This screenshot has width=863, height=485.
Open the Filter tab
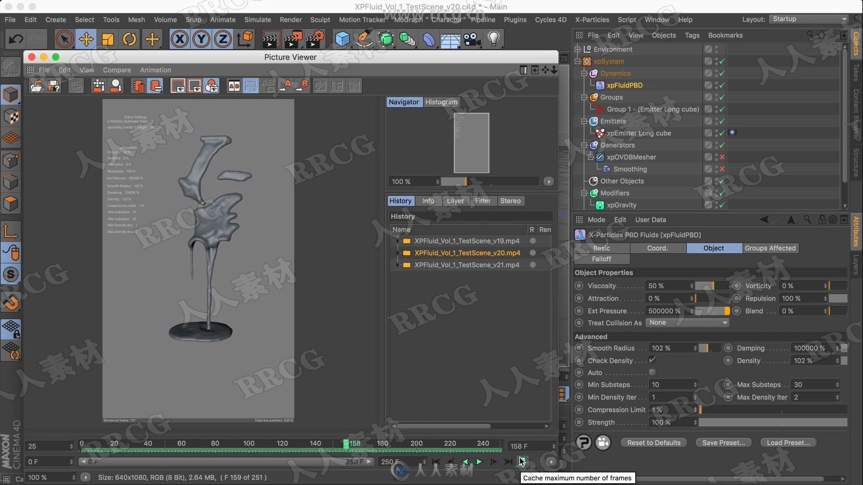click(483, 201)
